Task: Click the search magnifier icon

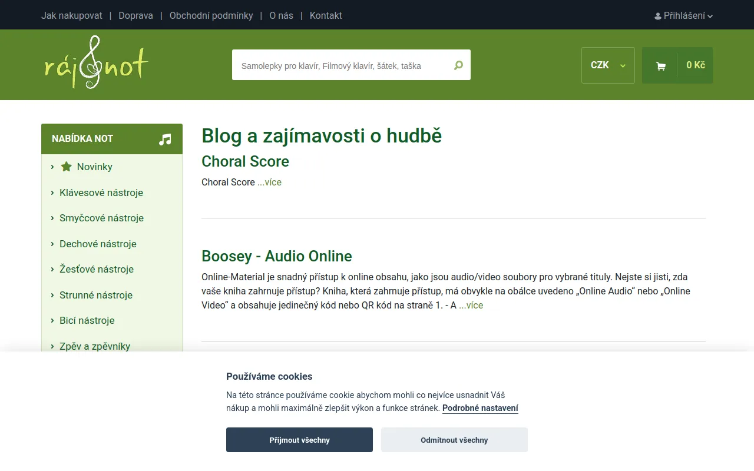Action: click(x=458, y=65)
